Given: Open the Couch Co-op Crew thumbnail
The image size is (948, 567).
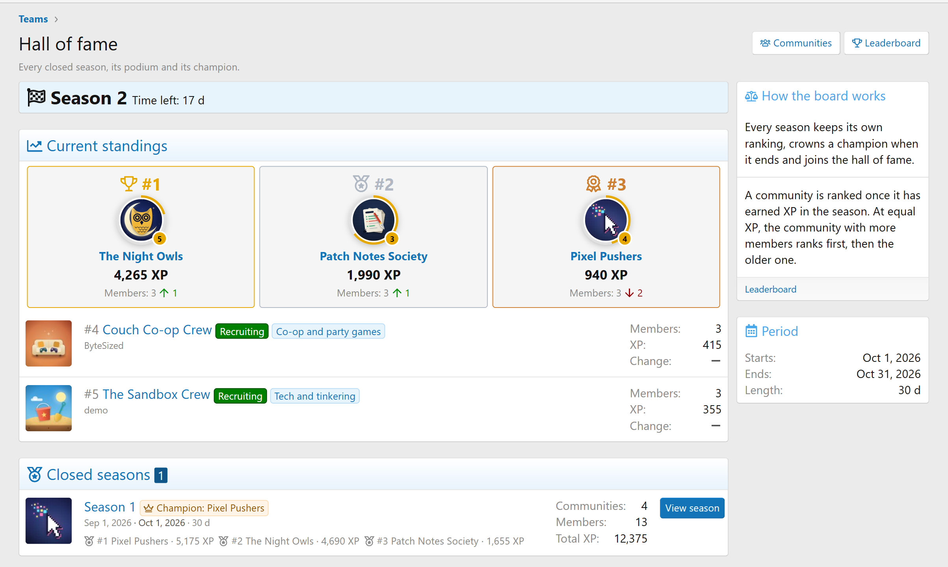Looking at the screenshot, I should [x=48, y=343].
